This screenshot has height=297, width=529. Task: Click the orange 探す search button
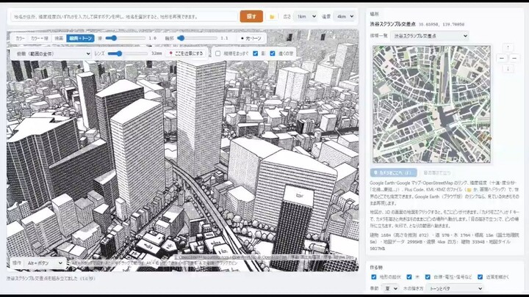pyautogui.click(x=251, y=16)
